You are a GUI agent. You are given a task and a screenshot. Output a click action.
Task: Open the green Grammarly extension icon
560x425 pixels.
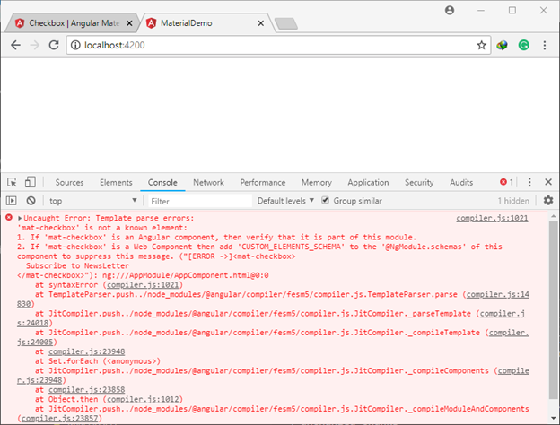coord(523,45)
